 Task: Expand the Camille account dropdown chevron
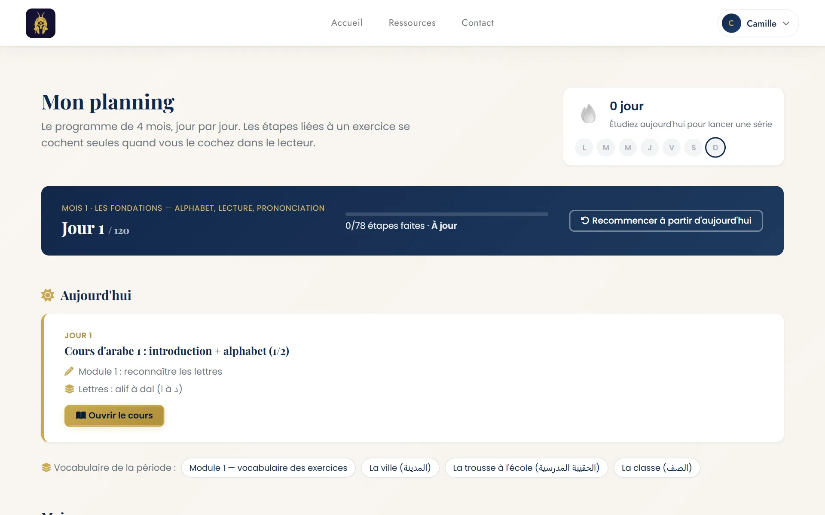pyautogui.click(x=786, y=23)
